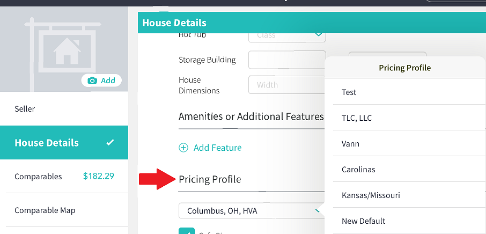This screenshot has height=234, width=486.
Task: Click the House Dimensions Width field
Action: 287,85
